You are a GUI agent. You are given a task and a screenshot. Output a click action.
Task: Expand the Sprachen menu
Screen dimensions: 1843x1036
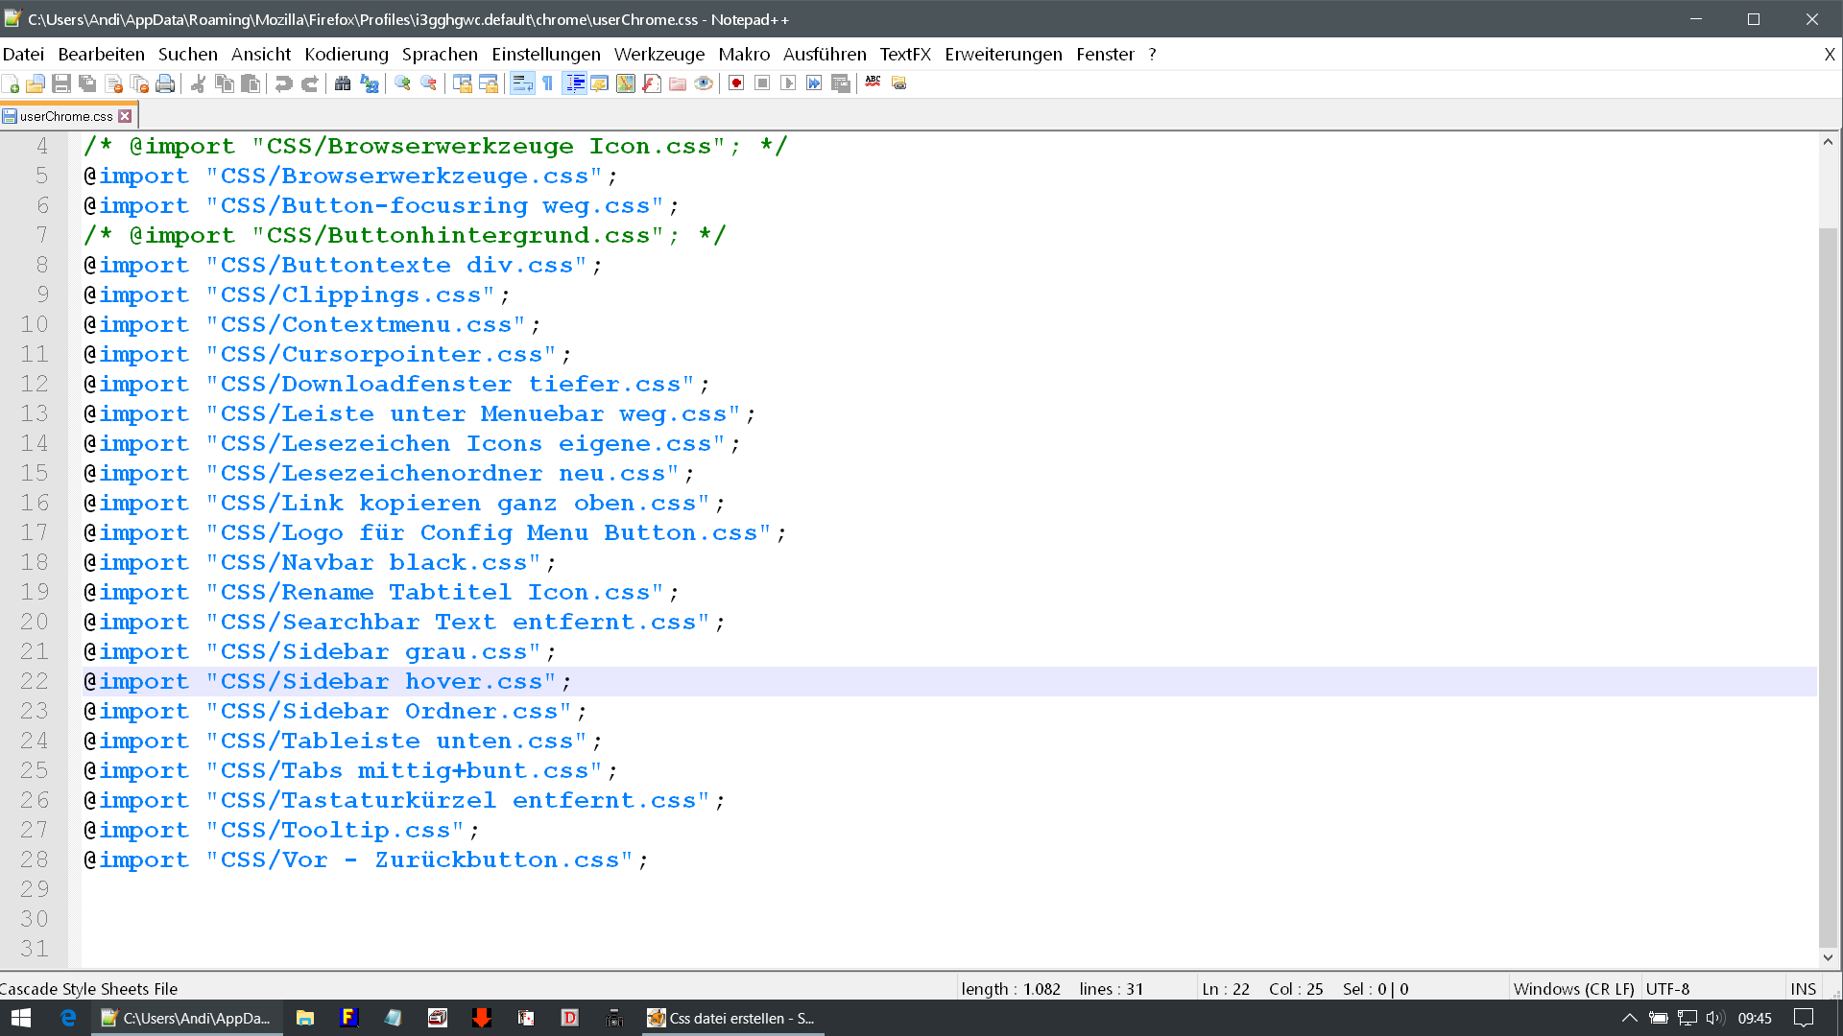pyautogui.click(x=440, y=55)
